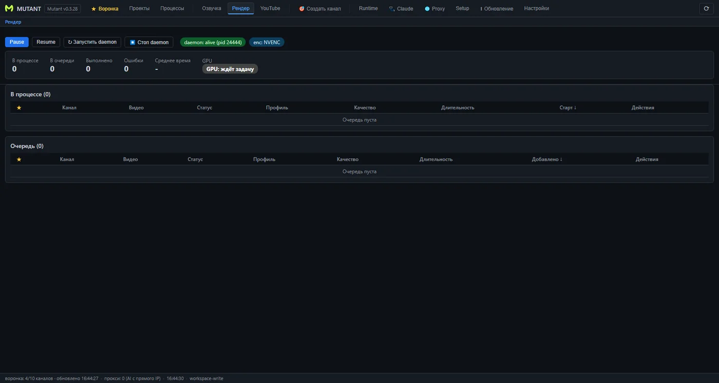Open the Claude tab
Viewport: 719px width, 383px height.
click(401, 9)
